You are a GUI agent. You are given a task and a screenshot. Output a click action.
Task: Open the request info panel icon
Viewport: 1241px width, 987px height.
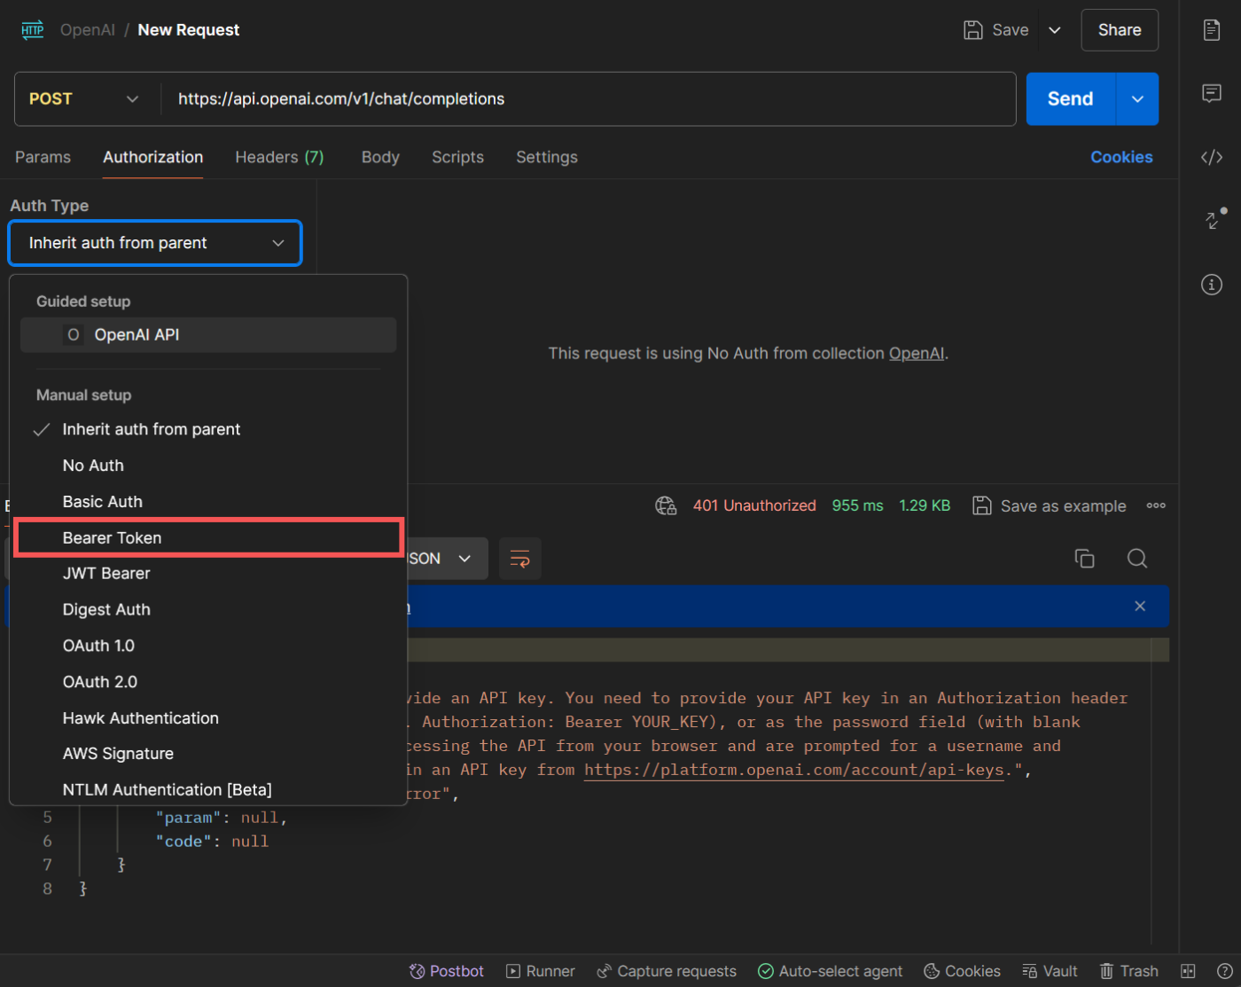tap(1212, 285)
